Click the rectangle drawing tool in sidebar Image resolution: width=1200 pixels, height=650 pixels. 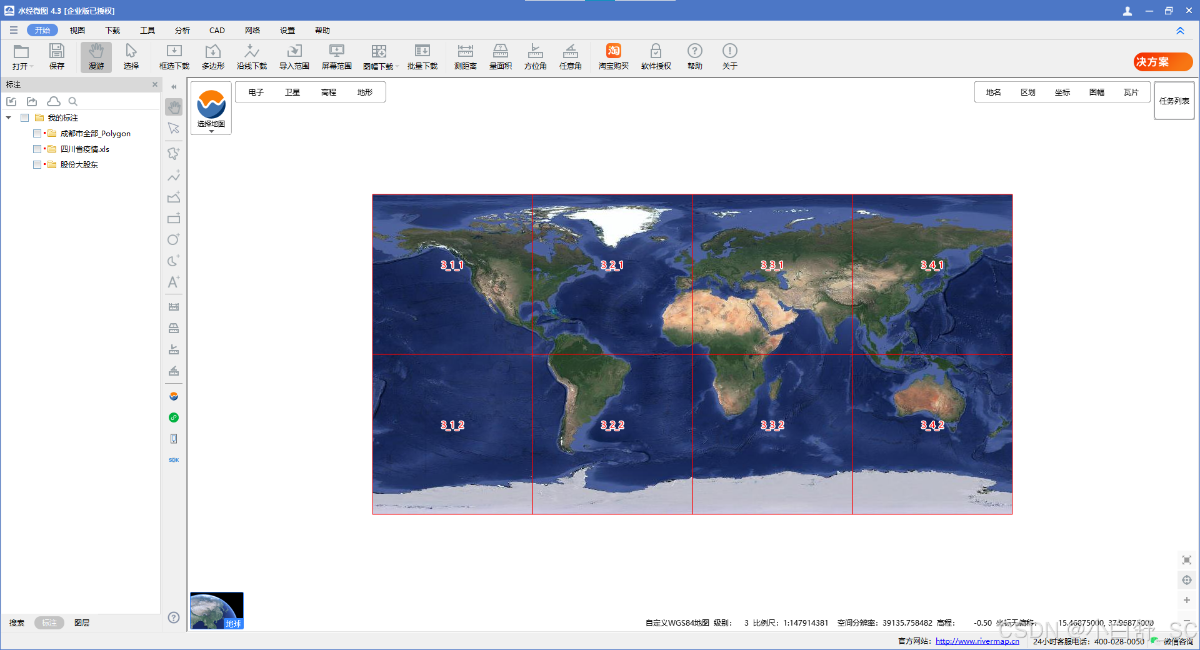coord(174,218)
